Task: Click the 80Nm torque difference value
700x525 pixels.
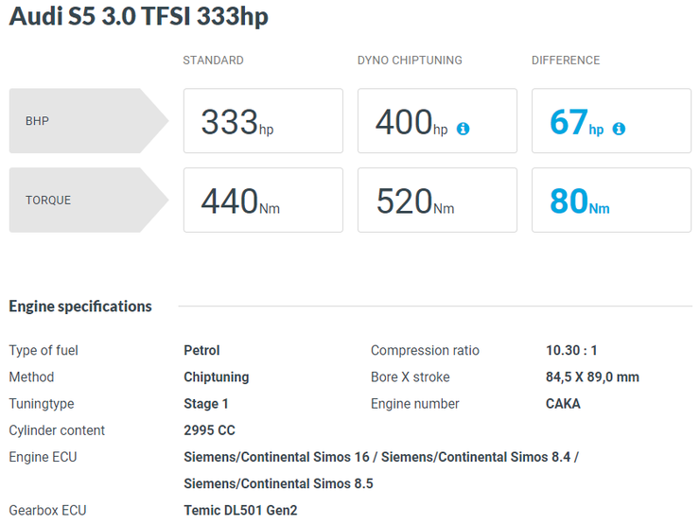Action: coord(580,201)
